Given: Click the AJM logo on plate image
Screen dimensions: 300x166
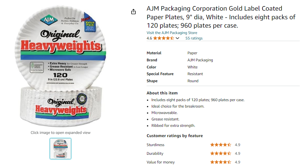Looking at the screenshot, I should (49, 20).
